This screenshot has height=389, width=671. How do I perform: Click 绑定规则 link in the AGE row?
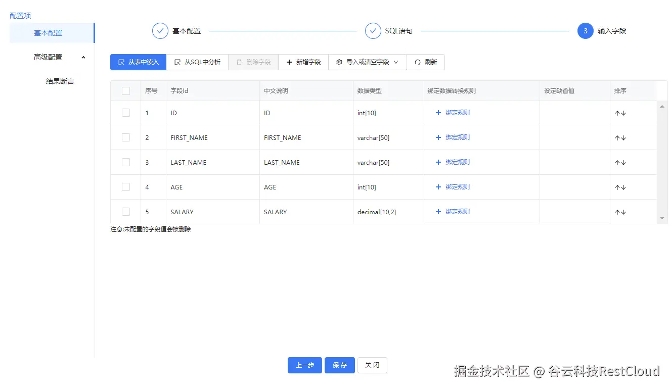coord(453,187)
